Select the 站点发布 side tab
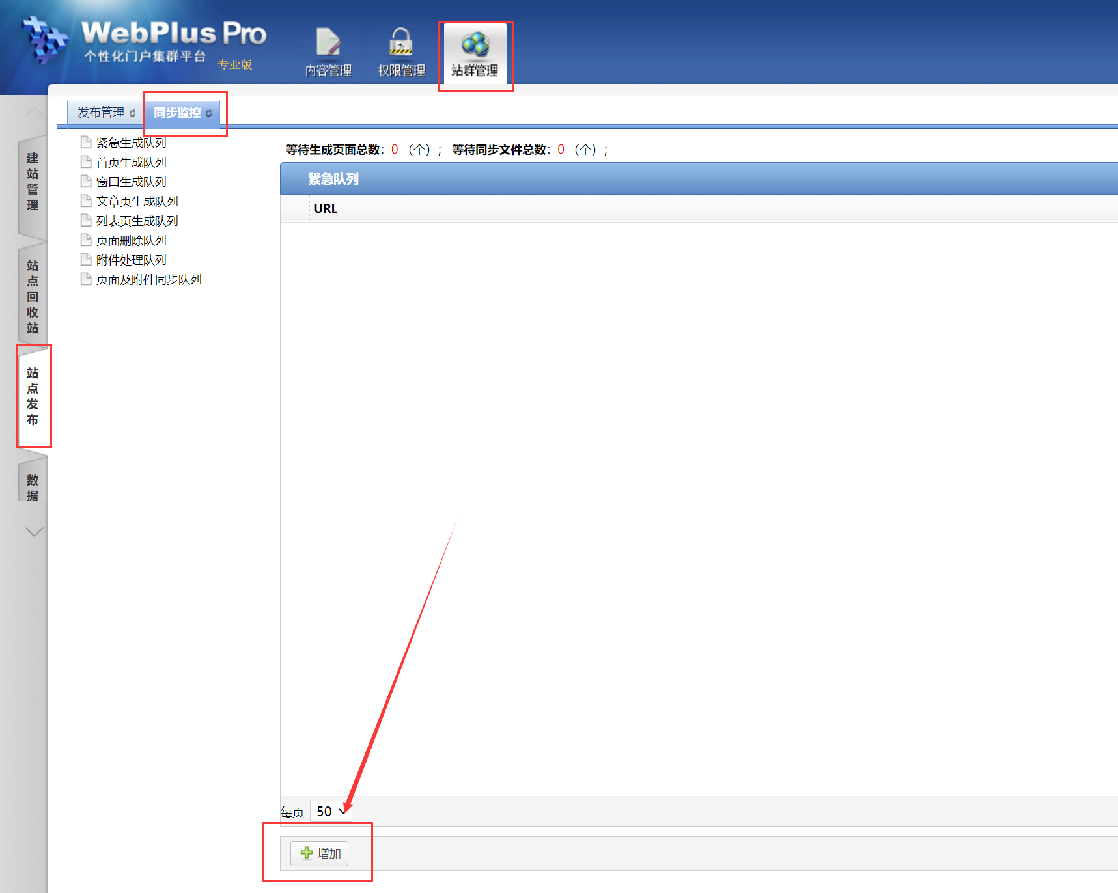The height and width of the screenshot is (893, 1118). pyautogui.click(x=33, y=396)
